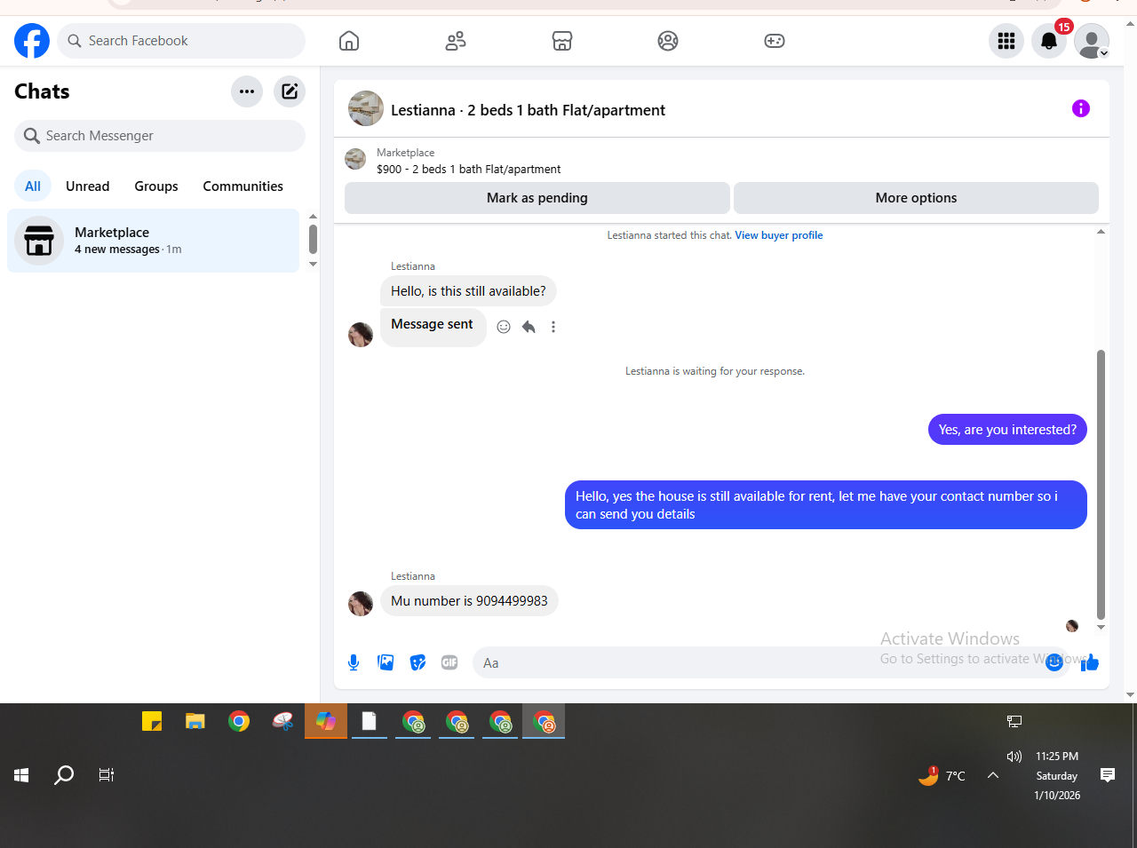
Task: Open more actions for the 'Message sent' bubble
Action: pyautogui.click(x=553, y=327)
